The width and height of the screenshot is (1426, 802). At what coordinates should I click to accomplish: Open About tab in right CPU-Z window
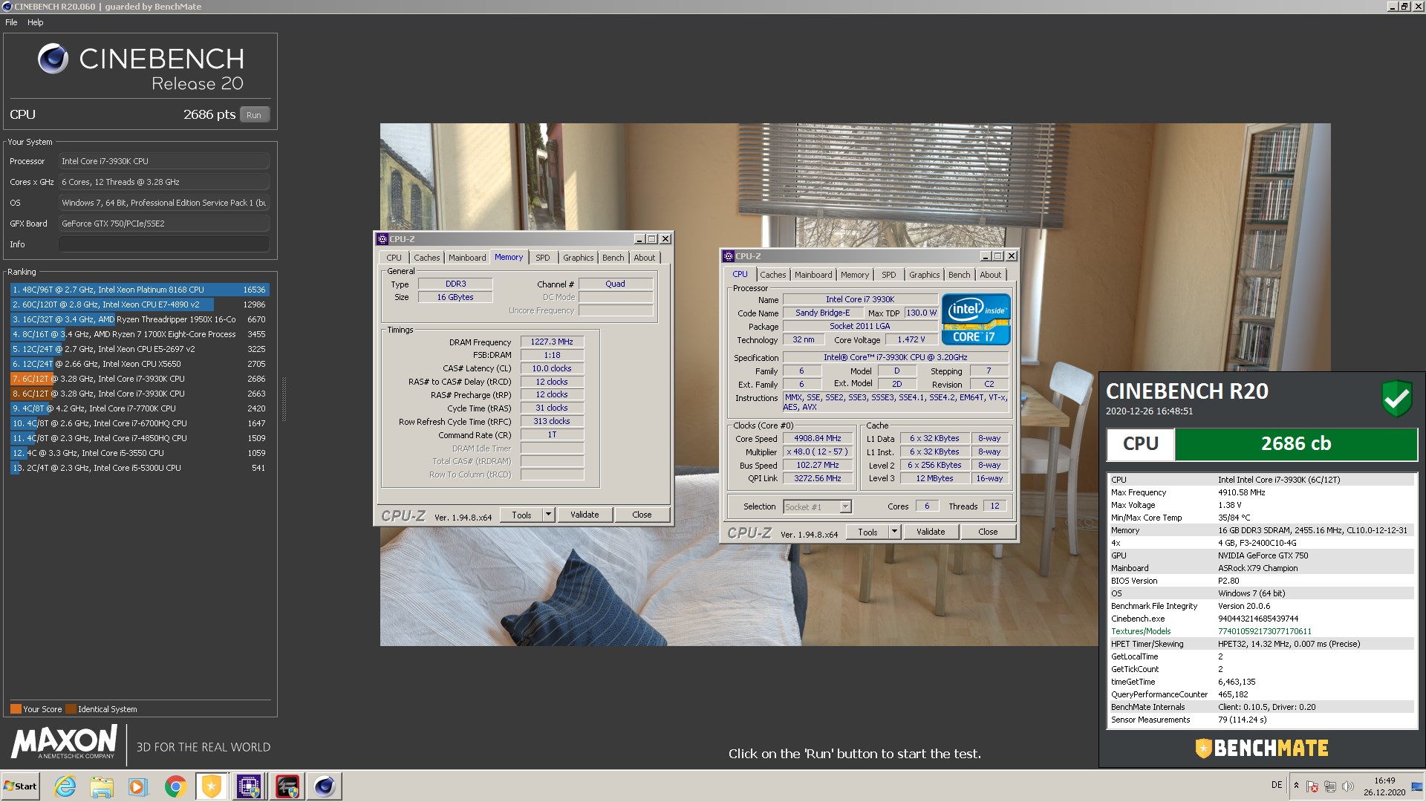click(x=990, y=275)
